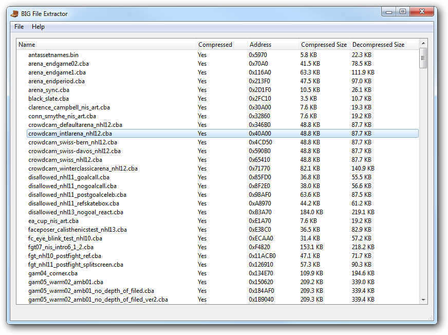Click address value 0x11ACB0

tap(262, 256)
